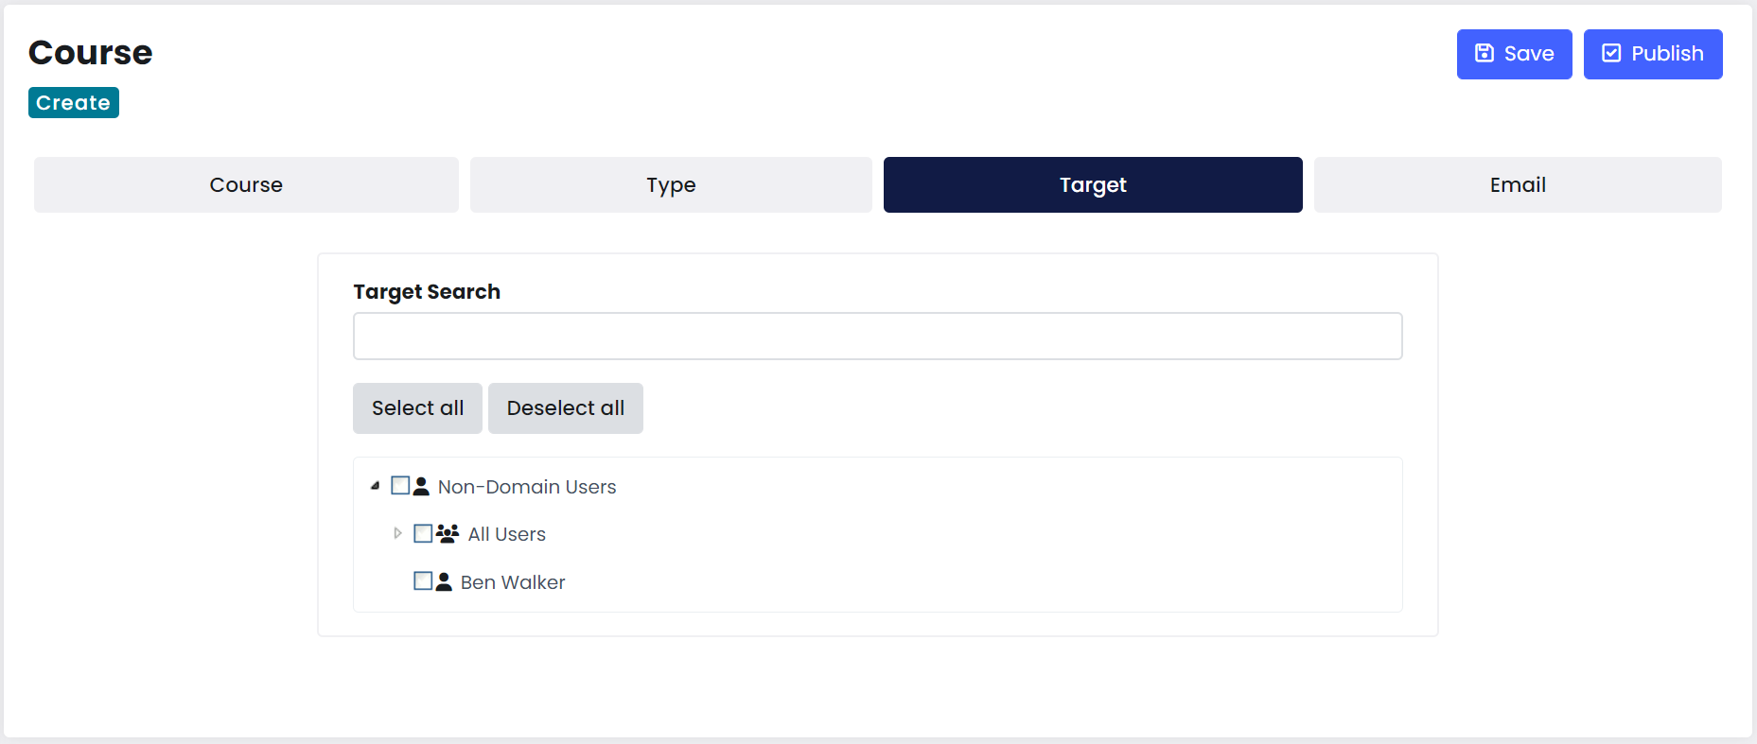The width and height of the screenshot is (1757, 744).
Task: Click the Non-Domain Users person icon
Action: click(x=422, y=486)
